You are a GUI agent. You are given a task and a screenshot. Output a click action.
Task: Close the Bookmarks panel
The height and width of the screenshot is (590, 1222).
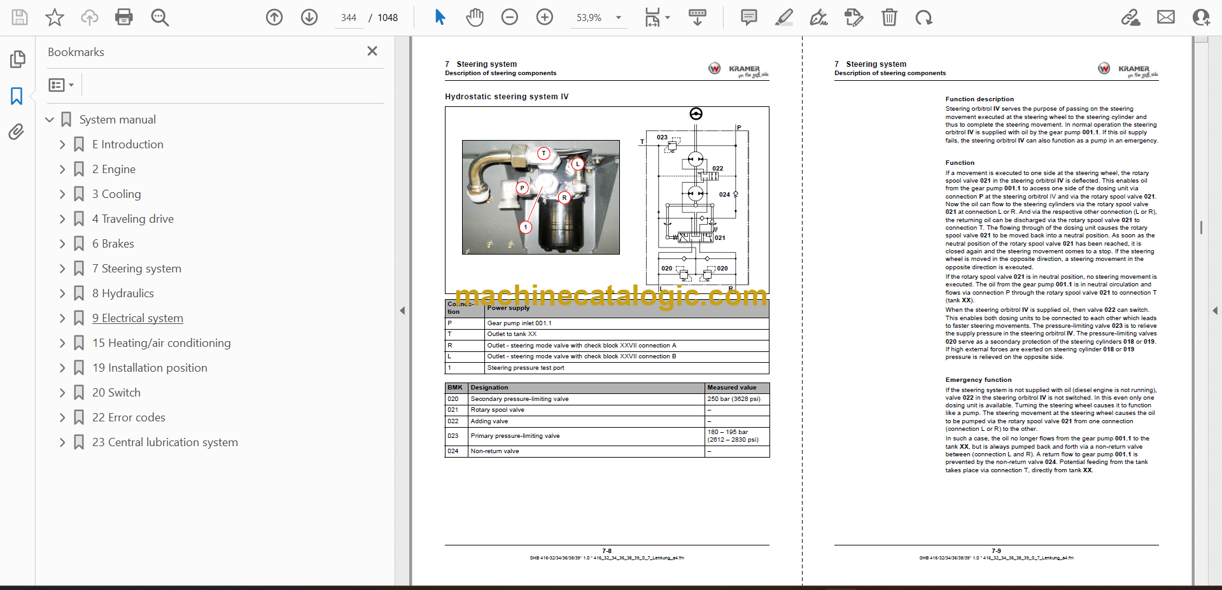tap(372, 51)
